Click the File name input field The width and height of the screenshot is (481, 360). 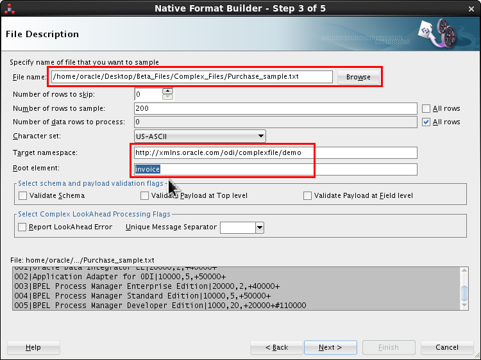(192, 77)
